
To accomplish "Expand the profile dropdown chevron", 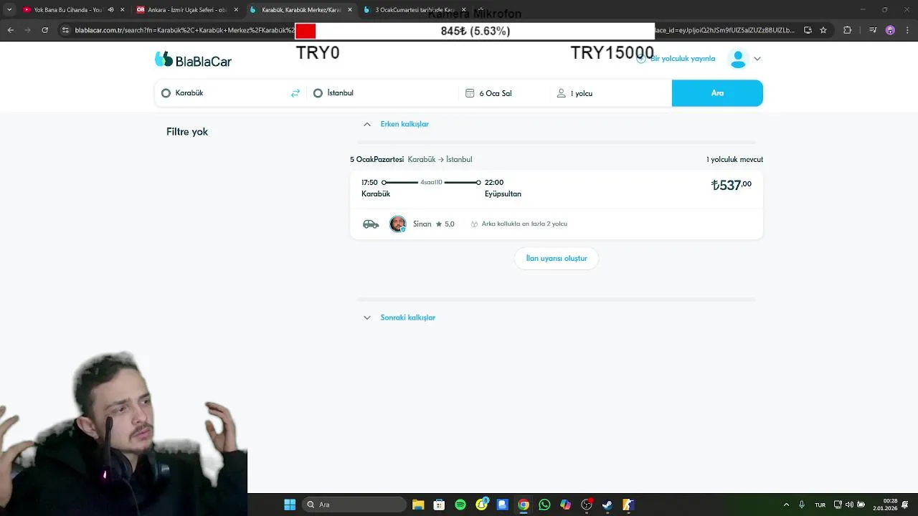I will [x=757, y=59].
